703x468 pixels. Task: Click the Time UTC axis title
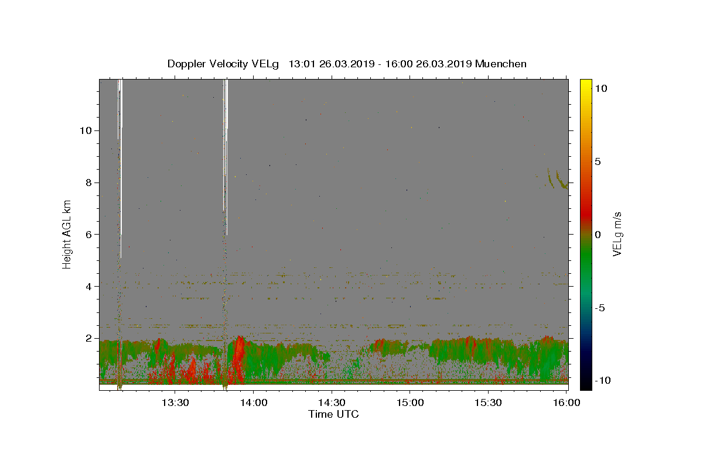[x=333, y=415]
